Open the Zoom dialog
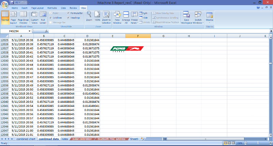Viewport: 273px width, 146px height. click(89, 16)
